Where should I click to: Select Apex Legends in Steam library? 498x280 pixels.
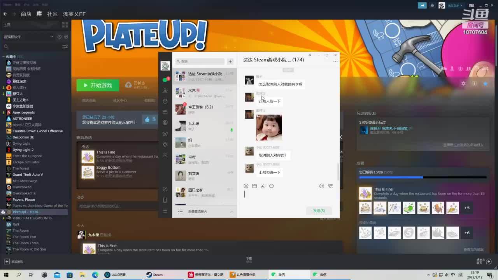(x=24, y=112)
